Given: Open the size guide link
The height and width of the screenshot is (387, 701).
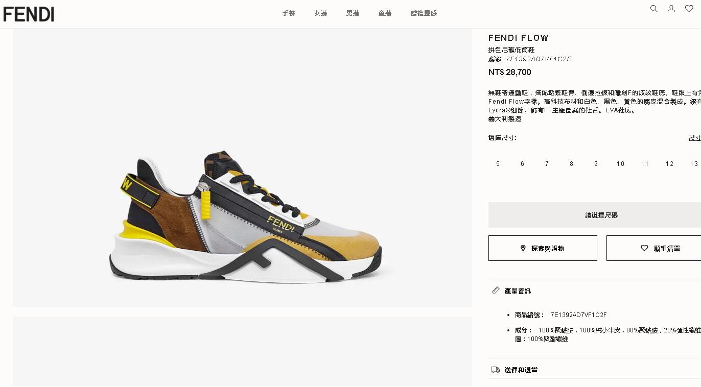Looking at the screenshot, I should [x=695, y=138].
